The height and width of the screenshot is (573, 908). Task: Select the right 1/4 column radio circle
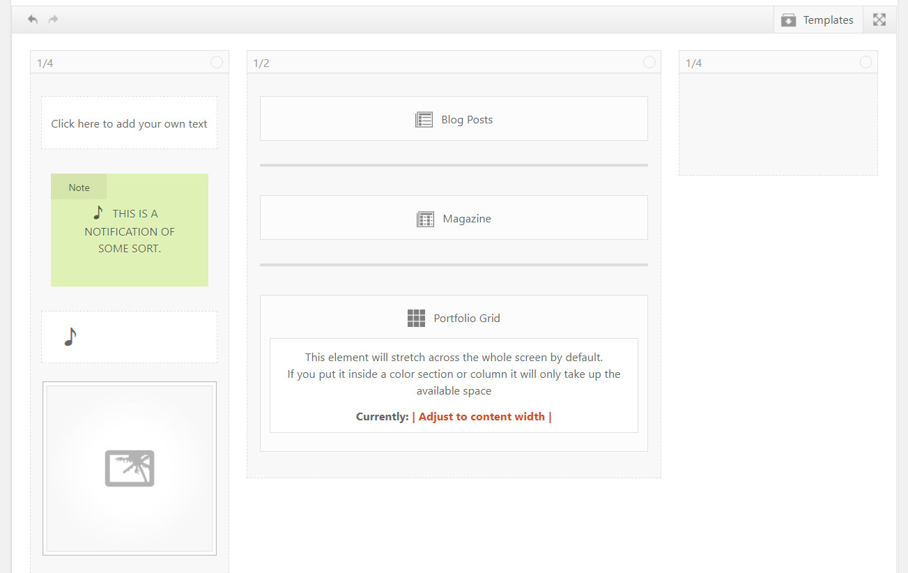865,62
